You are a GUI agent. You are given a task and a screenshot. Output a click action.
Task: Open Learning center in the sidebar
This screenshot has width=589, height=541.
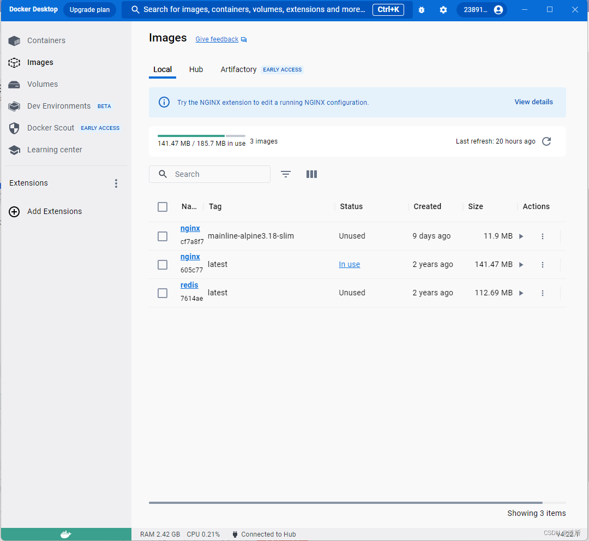coord(55,150)
